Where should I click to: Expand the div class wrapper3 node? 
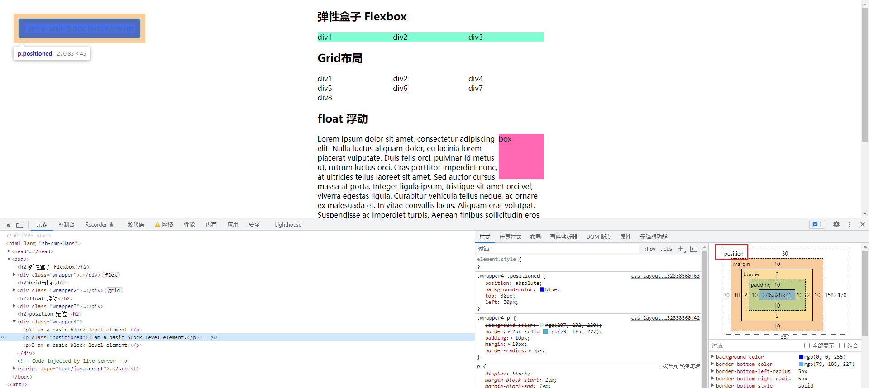coord(14,306)
